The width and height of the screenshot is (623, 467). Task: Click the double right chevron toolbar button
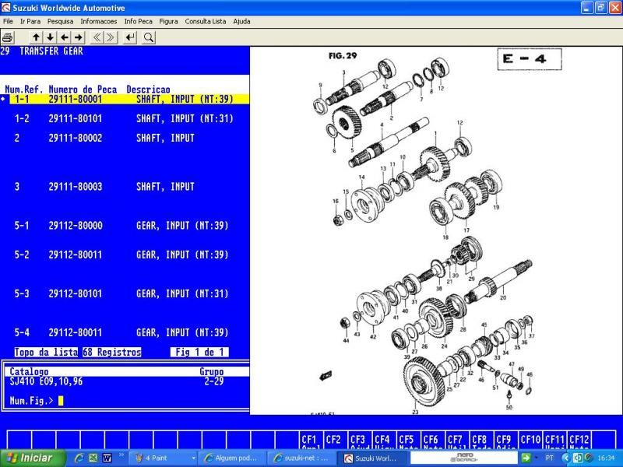[111, 37]
